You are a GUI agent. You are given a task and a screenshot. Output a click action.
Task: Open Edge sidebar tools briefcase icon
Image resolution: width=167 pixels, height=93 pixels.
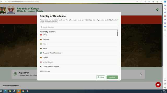pyautogui.click(x=165, y=16)
